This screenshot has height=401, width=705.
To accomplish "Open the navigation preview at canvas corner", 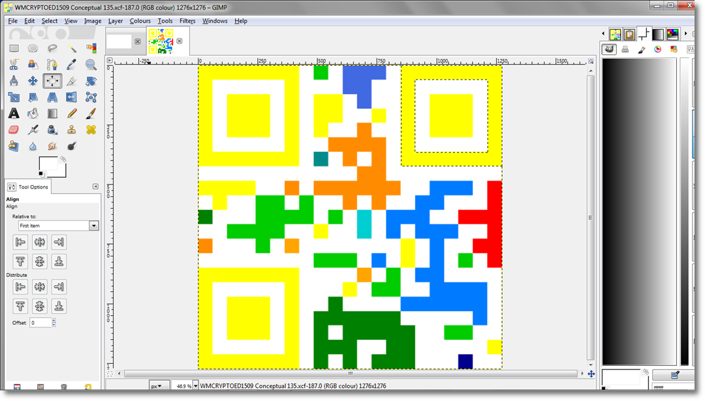I will pos(591,374).
